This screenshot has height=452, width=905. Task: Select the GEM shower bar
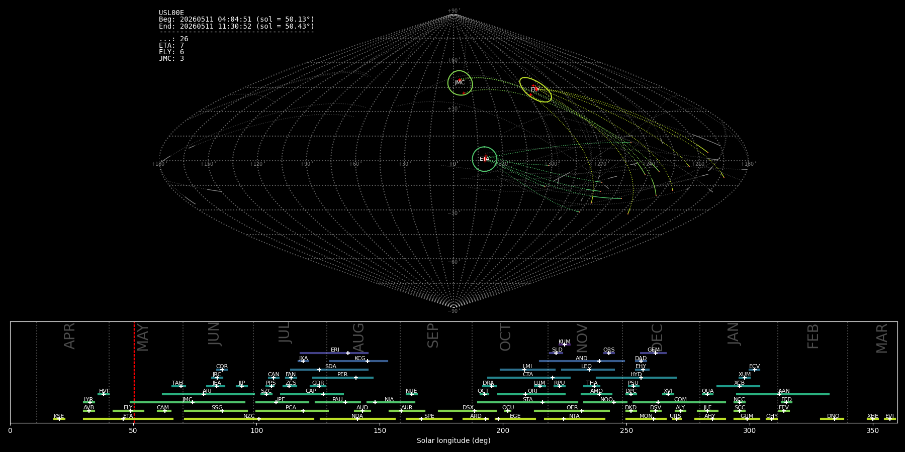pos(653,353)
